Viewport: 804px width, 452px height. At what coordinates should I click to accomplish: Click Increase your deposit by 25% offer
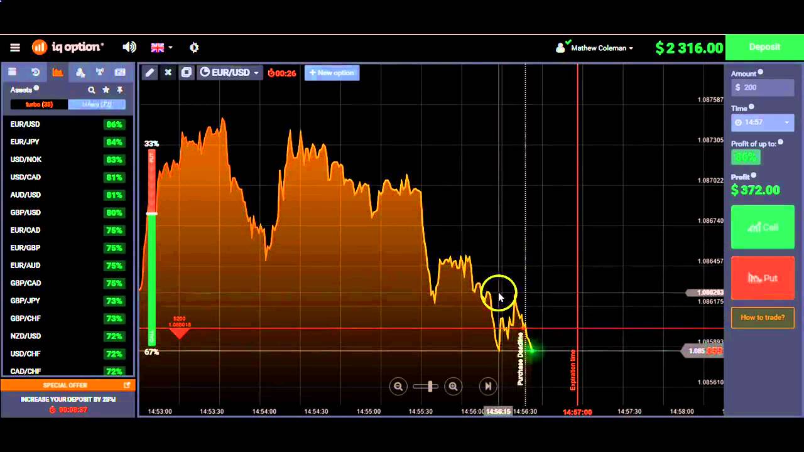coord(67,399)
